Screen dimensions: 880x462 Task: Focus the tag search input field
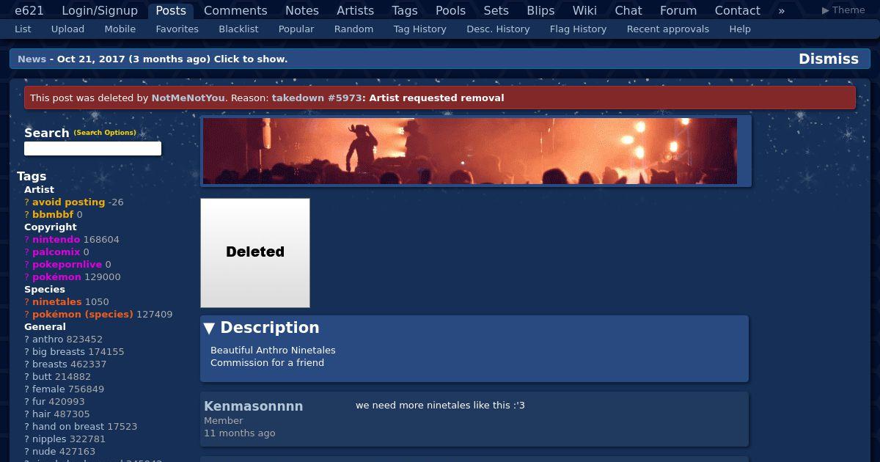(92, 149)
